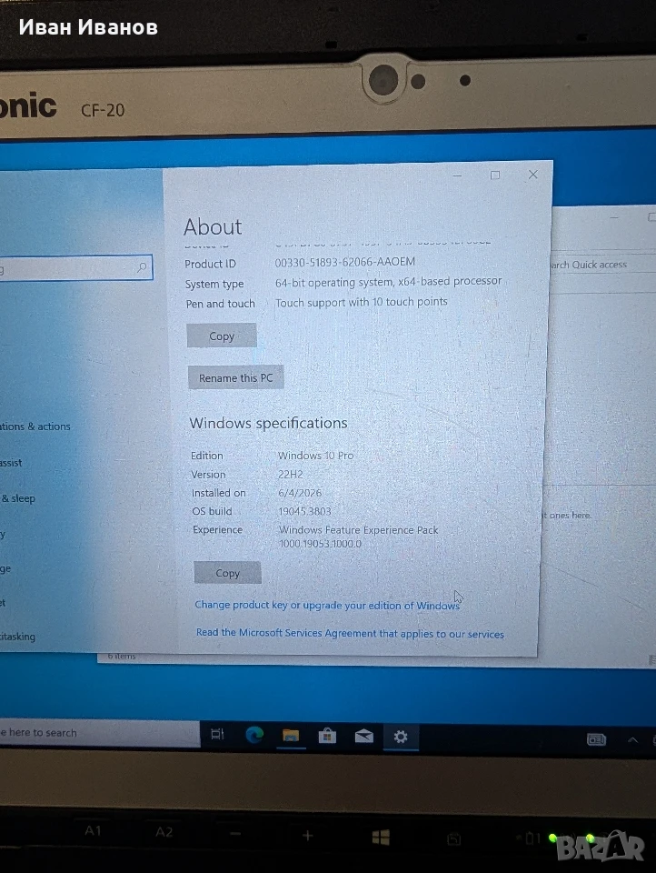Click the Windows specifications heading

pos(268,423)
